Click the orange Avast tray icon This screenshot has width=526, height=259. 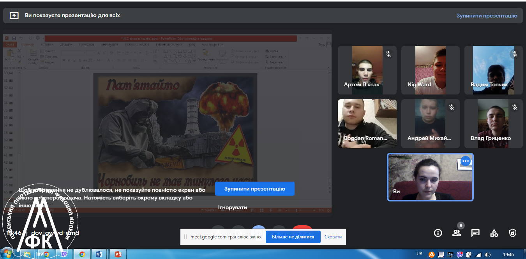(431, 255)
